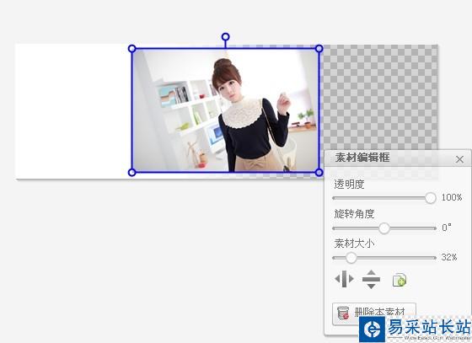Screen dimensions: 472x343
Task: Click the 素材大小 slider handle
Action: click(351, 258)
